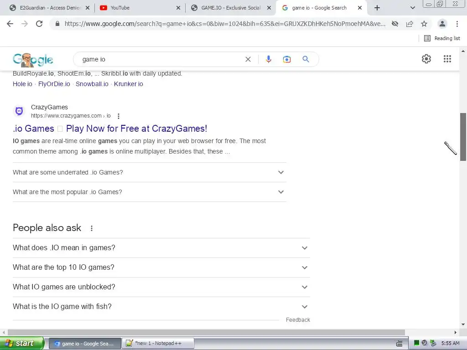Screen dimensions: 467x350
Task: Click the lock icon in the address bar
Action: (57, 24)
